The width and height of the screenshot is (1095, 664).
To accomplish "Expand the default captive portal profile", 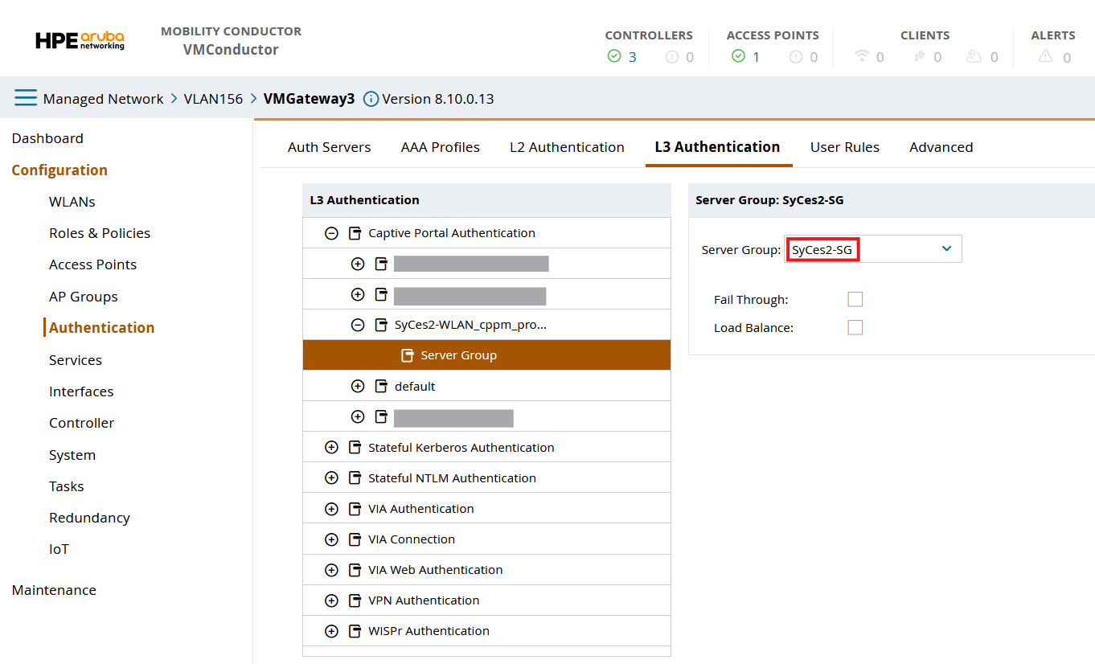I will click(x=358, y=387).
